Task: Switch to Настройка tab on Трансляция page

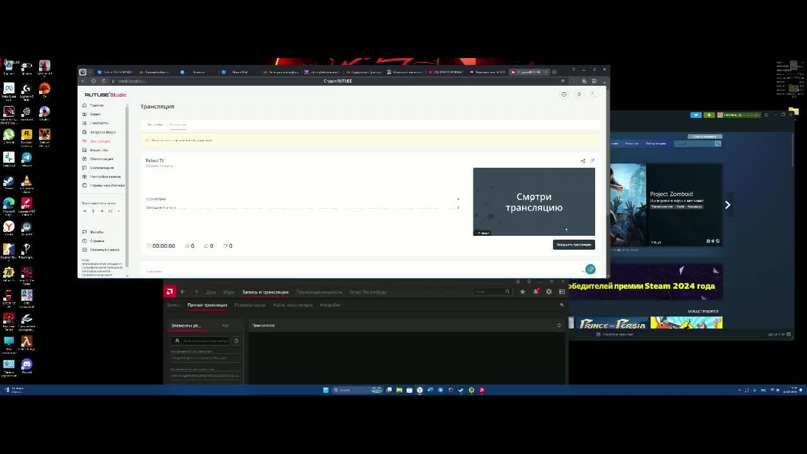Action: [155, 124]
